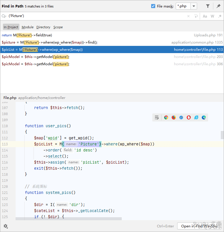This screenshot has height=232, width=224.
Task: Open the settings gear menu
Action: 5,226
